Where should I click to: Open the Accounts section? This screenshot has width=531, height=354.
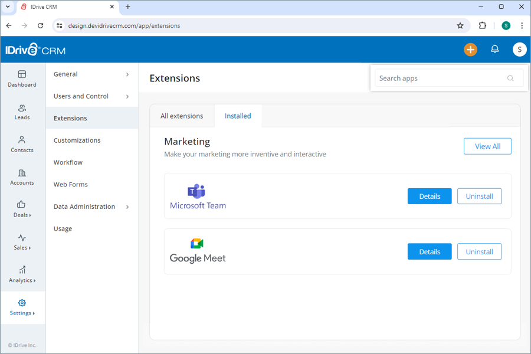tap(22, 177)
